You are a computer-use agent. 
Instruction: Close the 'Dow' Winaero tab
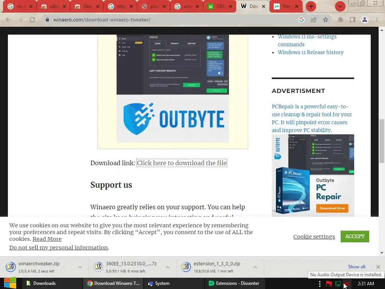pos(264,6)
